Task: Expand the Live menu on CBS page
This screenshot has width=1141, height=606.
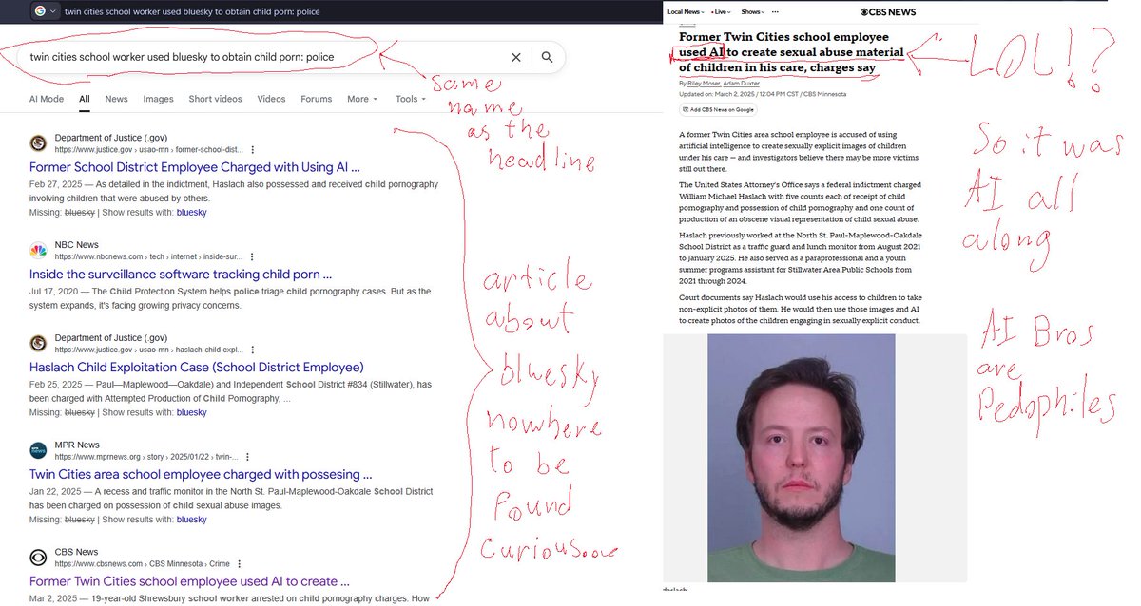Action: point(722,11)
